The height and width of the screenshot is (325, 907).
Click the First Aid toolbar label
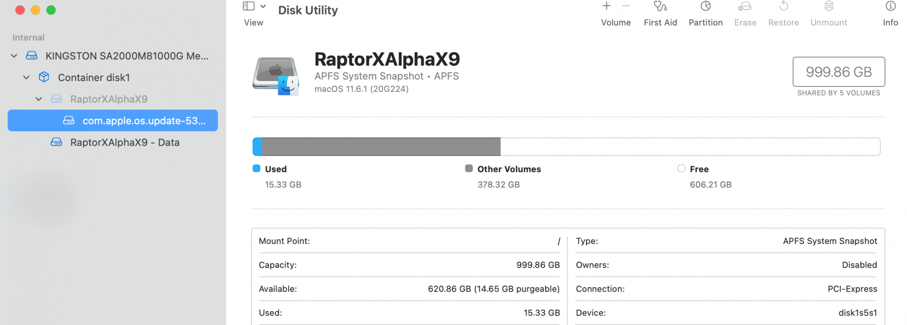(660, 23)
